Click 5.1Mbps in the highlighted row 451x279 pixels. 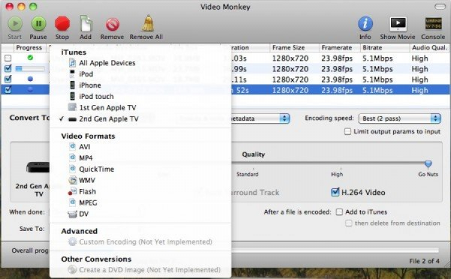coord(378,90)
